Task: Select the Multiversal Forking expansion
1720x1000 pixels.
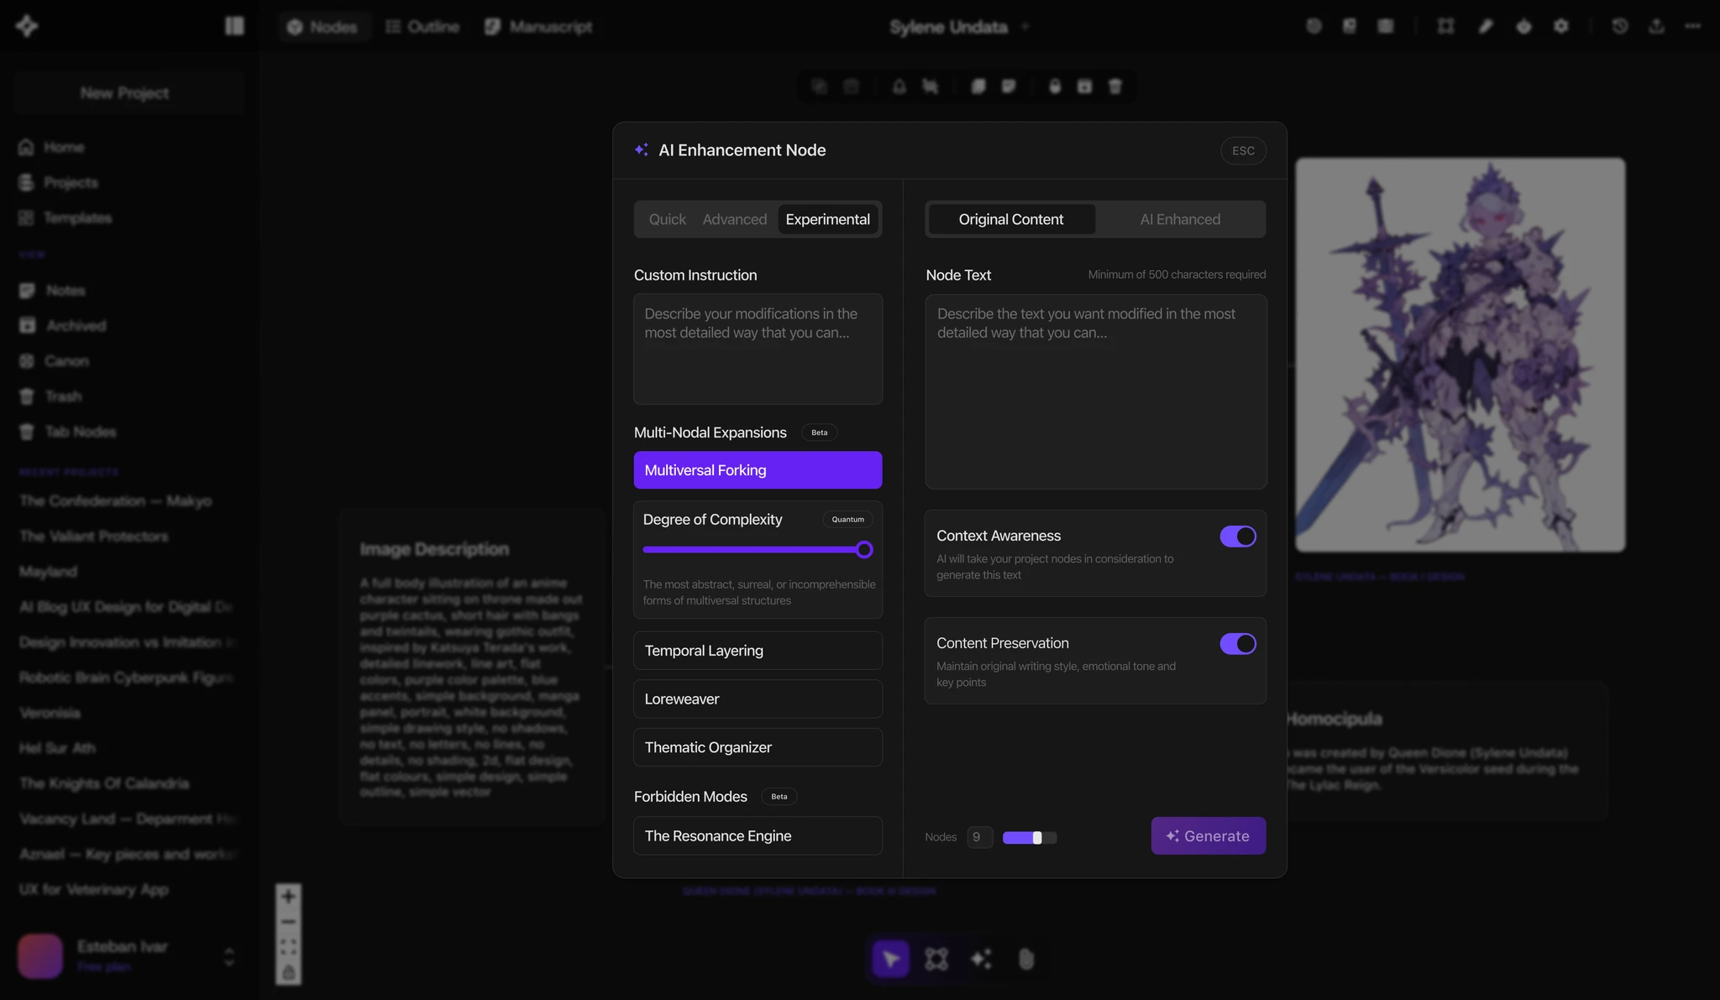Action: [x=757, y=469]
